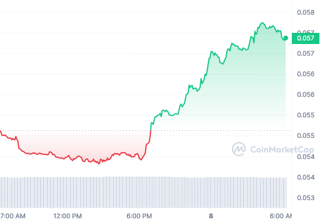Click the day 8 date axis label
The height and width of the screenshot is (223, 320).
pyautogui.click(x=211, y=216)
